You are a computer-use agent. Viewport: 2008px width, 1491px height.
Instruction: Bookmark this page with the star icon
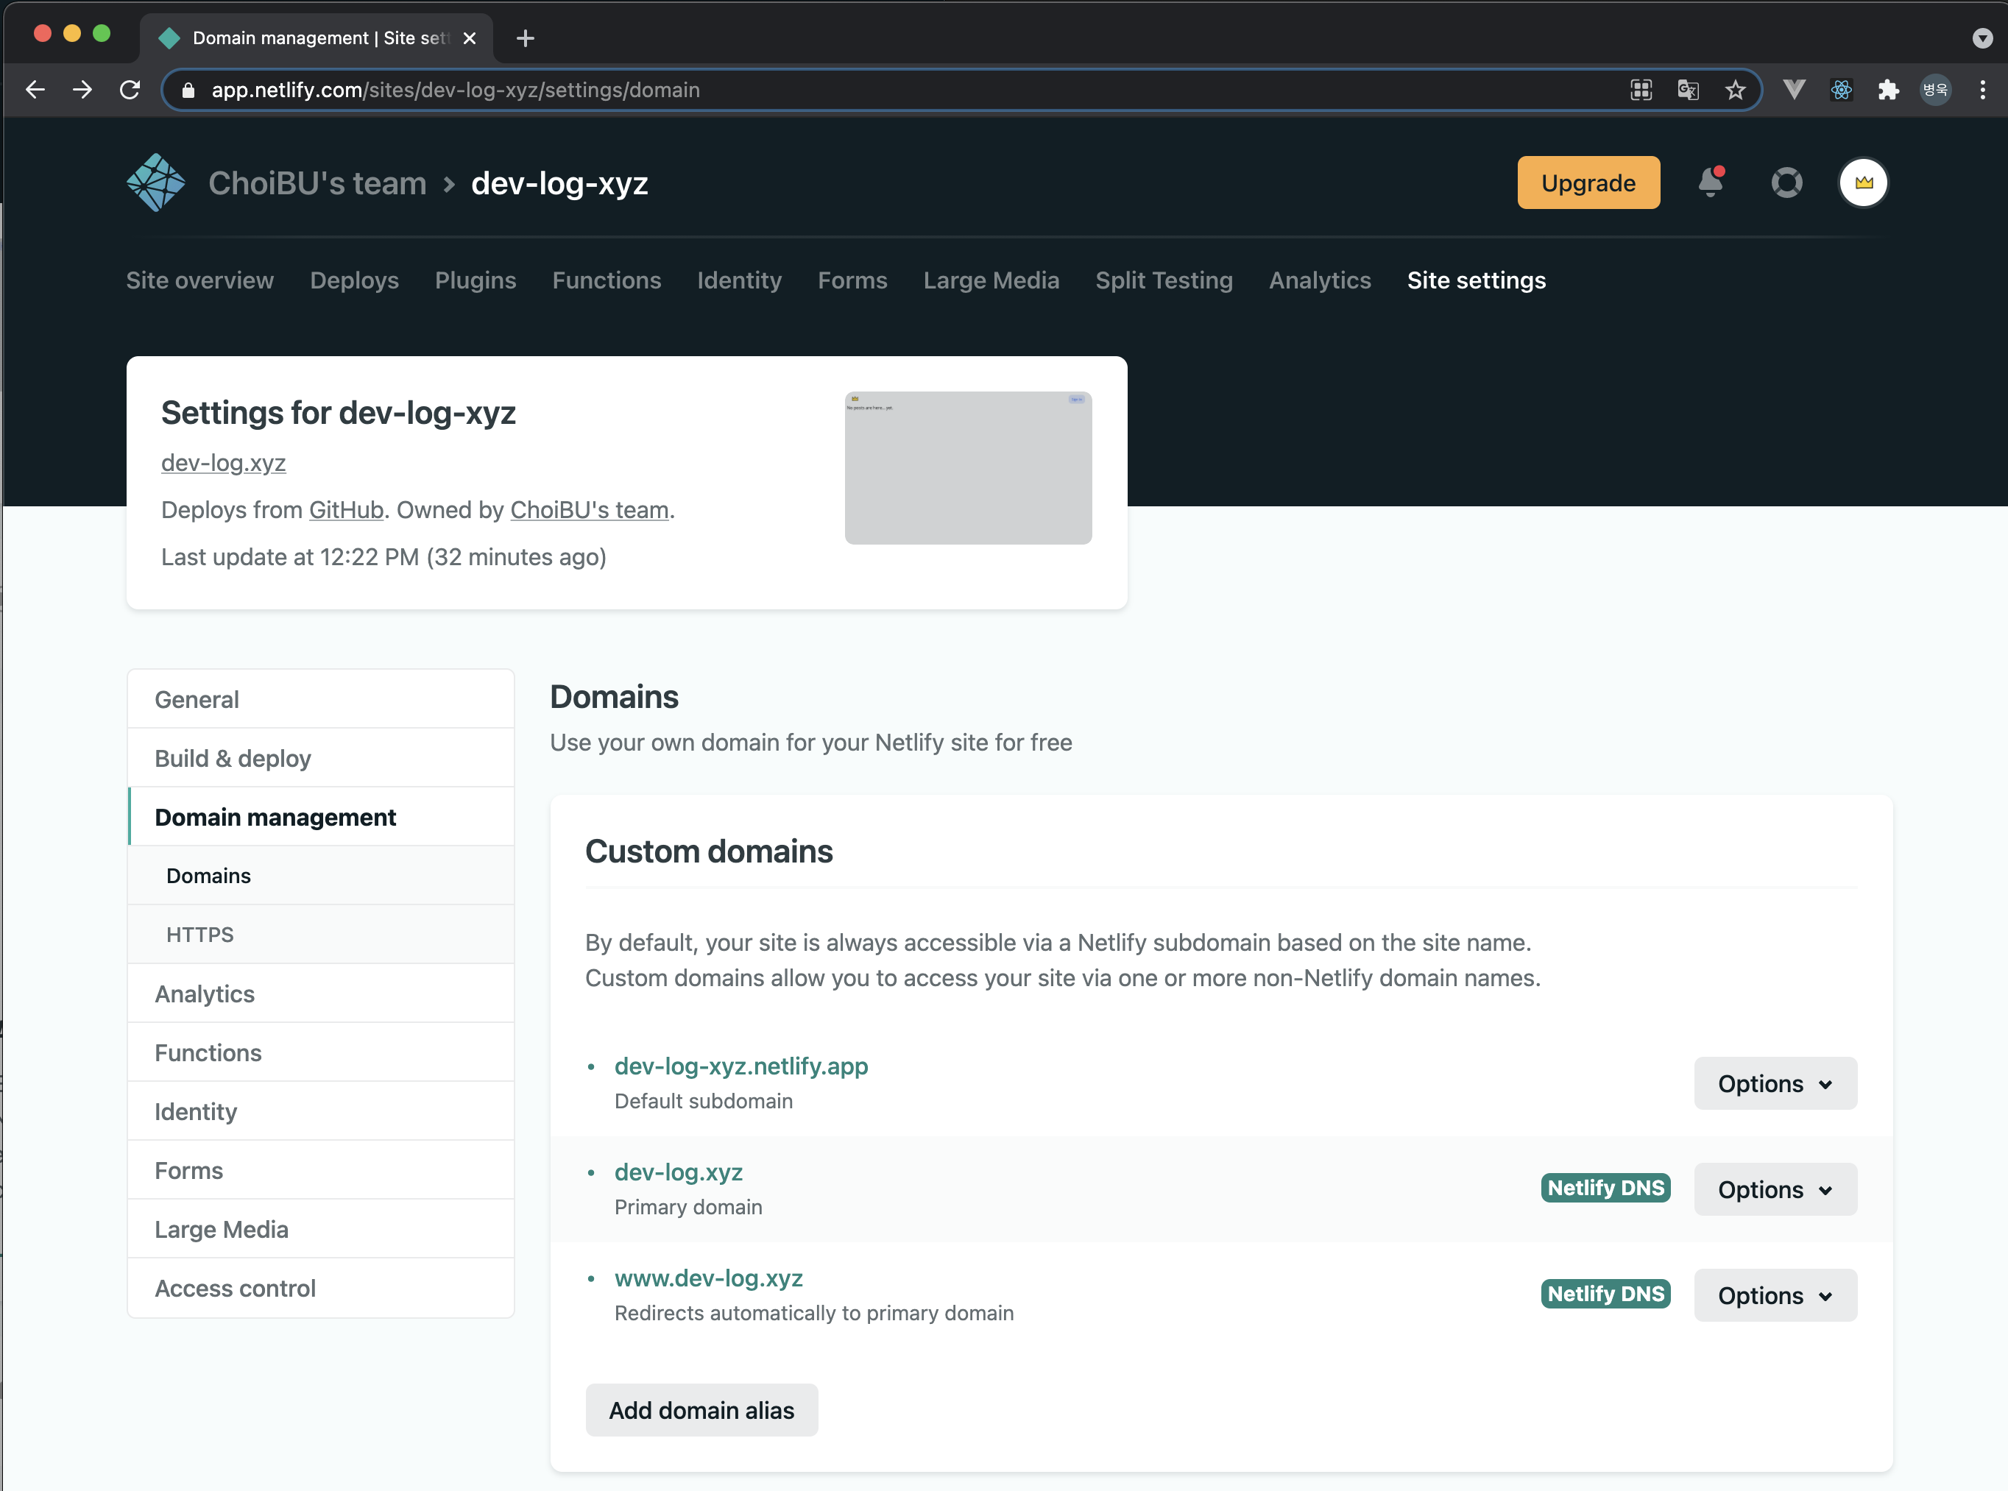(x=1735, y=91)
